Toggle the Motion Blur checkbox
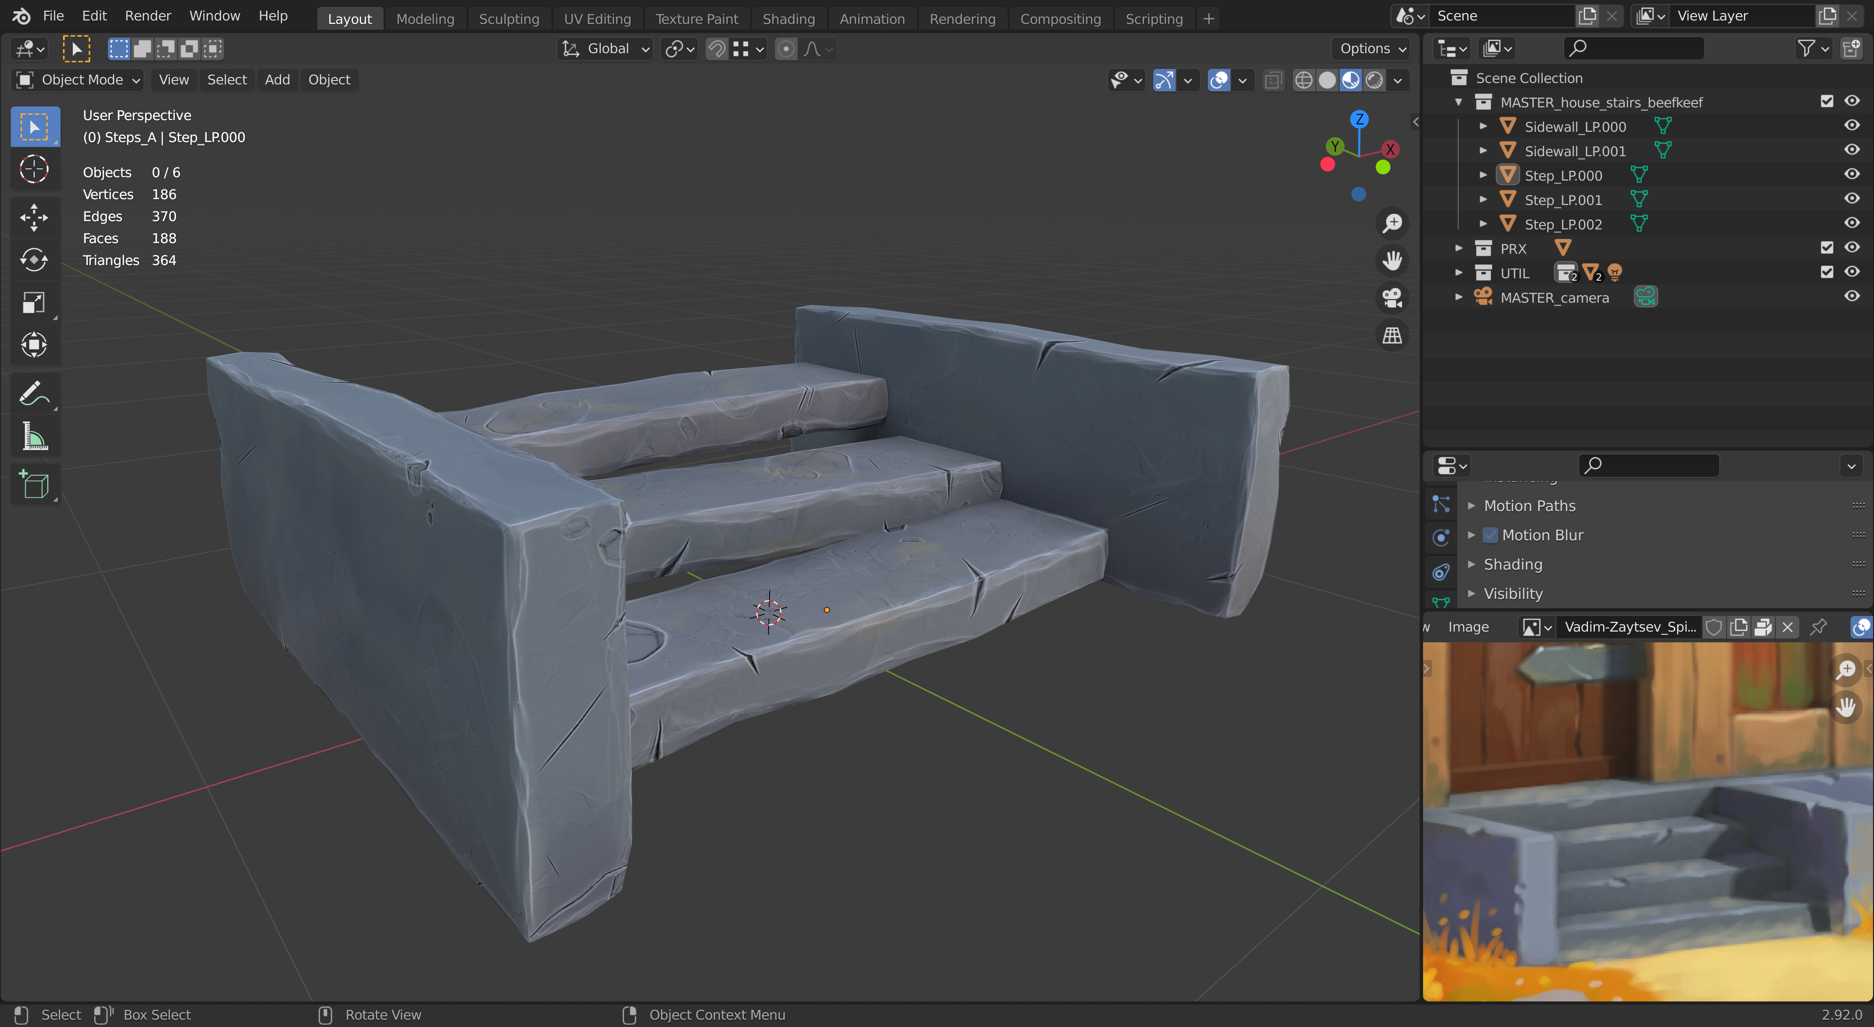 (x=1490, y=535)
